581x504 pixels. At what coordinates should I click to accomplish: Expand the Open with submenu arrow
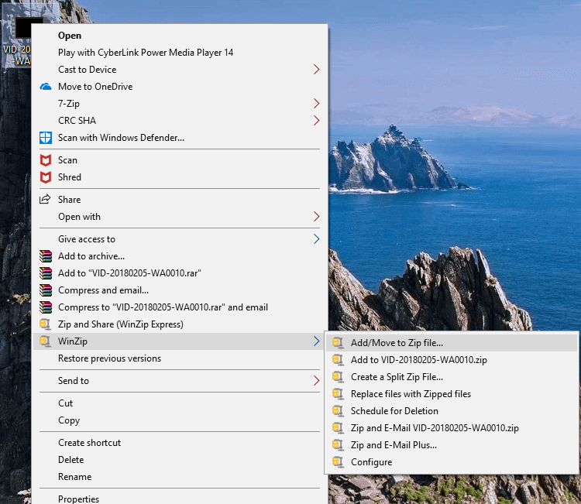pyautogui.click(x=316, y=217)
